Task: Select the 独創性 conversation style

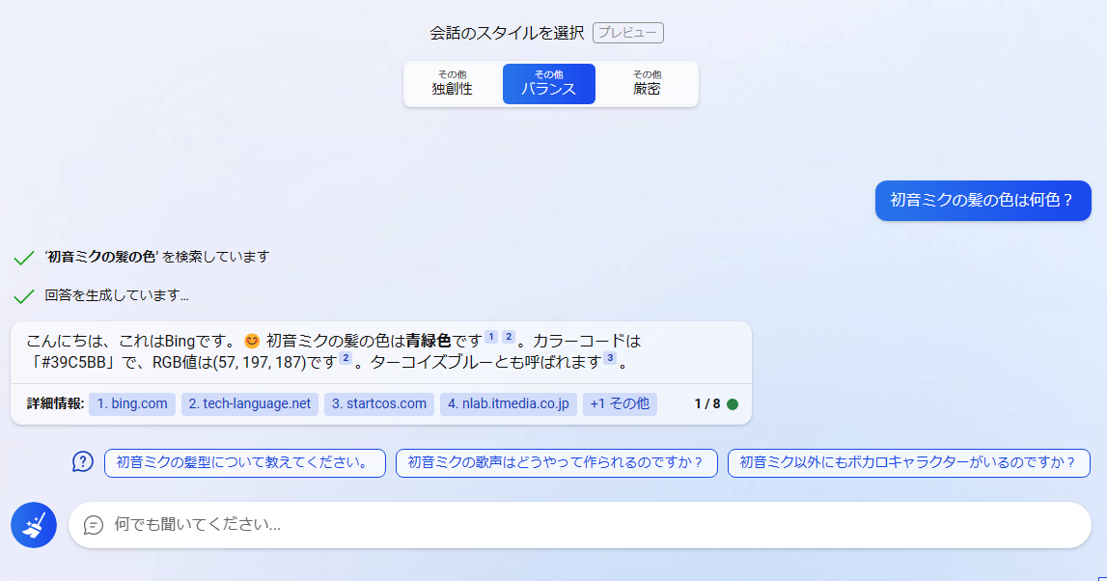Action: pos(452,84)
